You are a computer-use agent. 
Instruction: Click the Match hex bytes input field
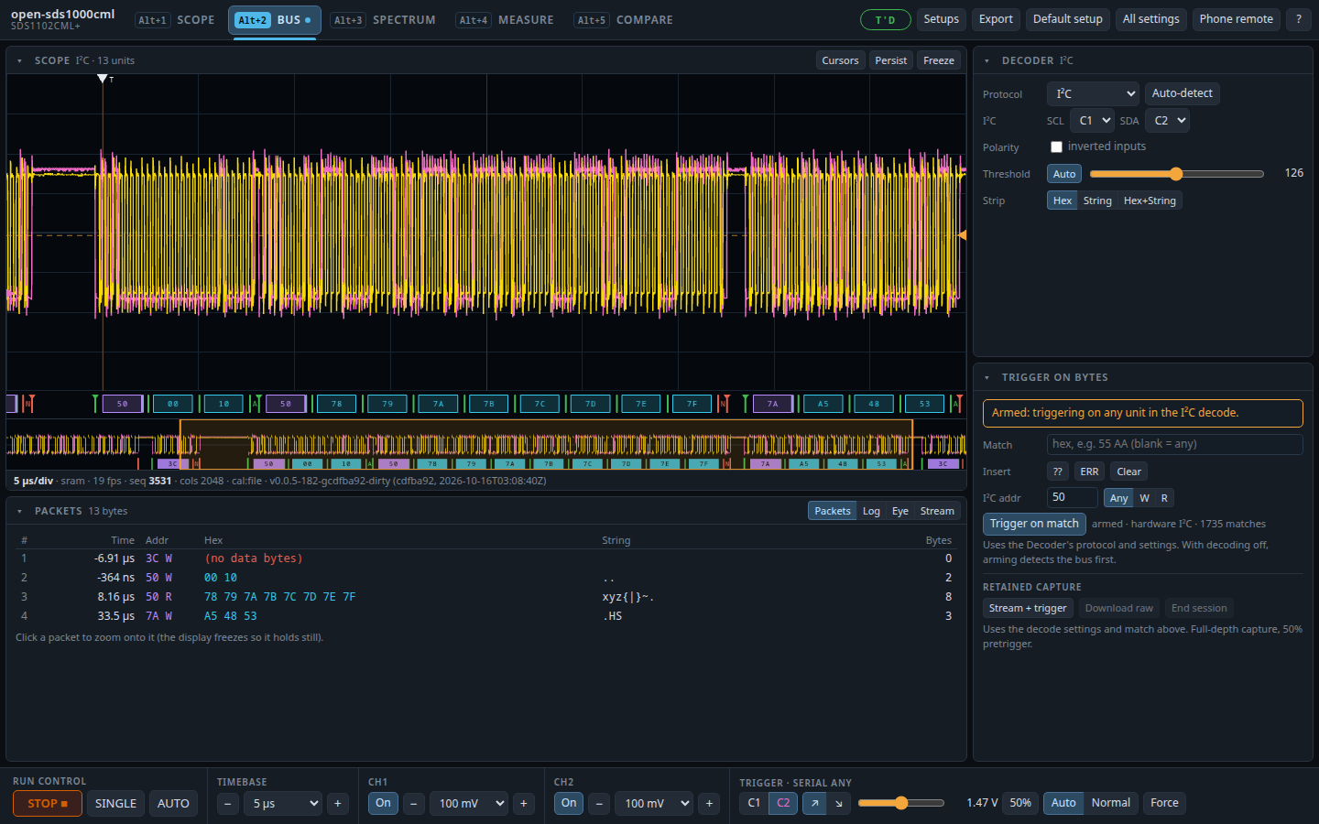(x=1174, y=444)
